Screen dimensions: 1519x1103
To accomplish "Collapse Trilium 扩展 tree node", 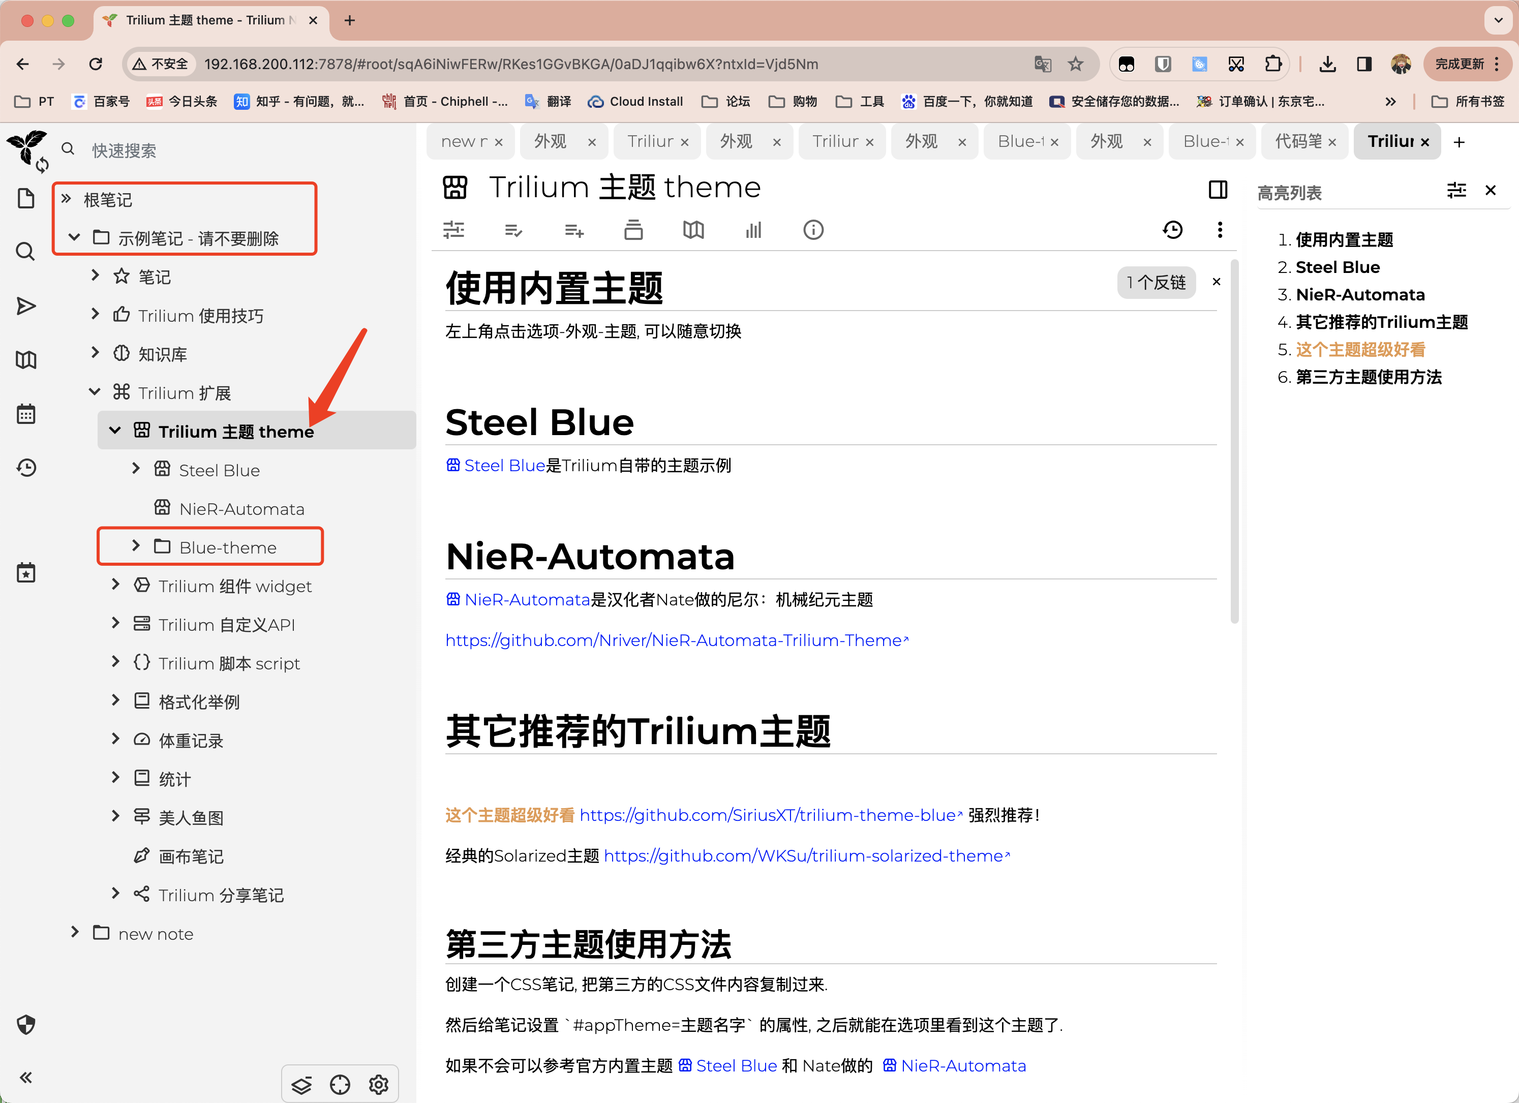I will [x=95, y=391].
